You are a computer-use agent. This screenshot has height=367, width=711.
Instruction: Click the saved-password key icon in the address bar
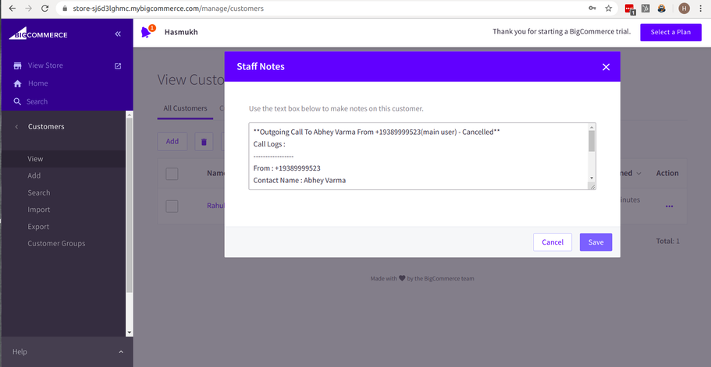[592, 8]
